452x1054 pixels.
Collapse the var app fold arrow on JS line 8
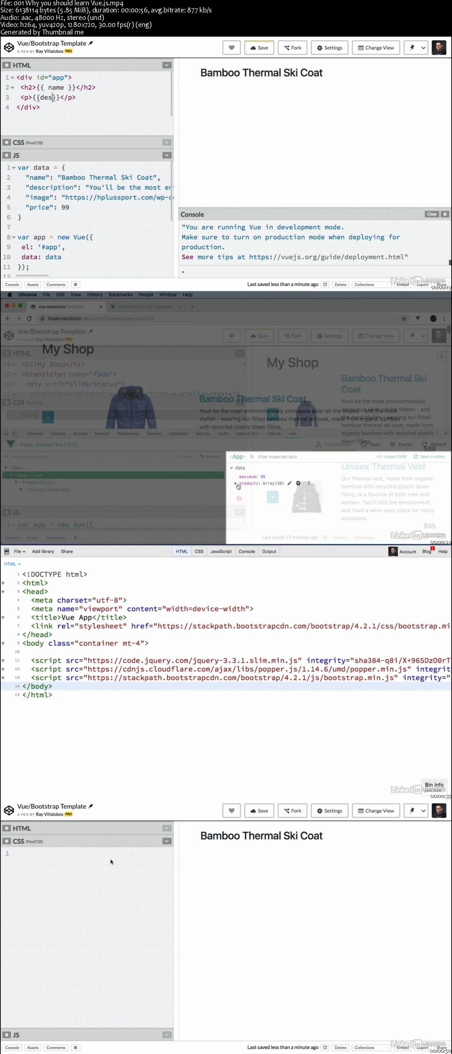coord(14,238)
